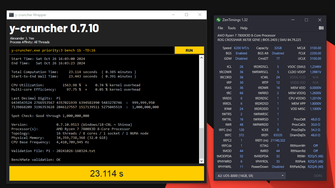This screenshot has height=188, width=335.
Task: Click the PowerDown Disabled value
Action: pyautogui.click(x=278, y=167)
